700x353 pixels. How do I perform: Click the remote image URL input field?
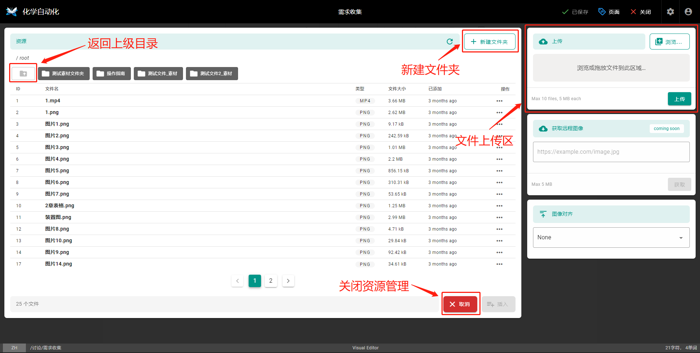pyautogui.click(x=611, y=152)
